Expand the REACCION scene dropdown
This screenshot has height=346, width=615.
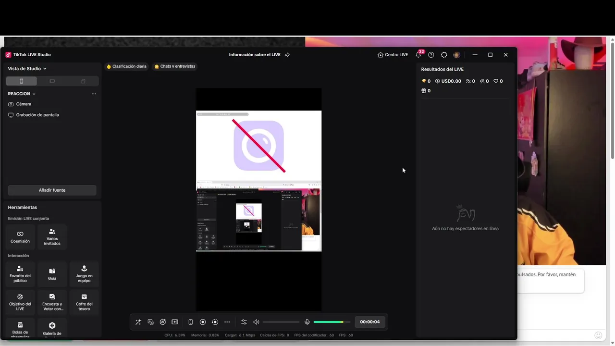click(22, 94)
